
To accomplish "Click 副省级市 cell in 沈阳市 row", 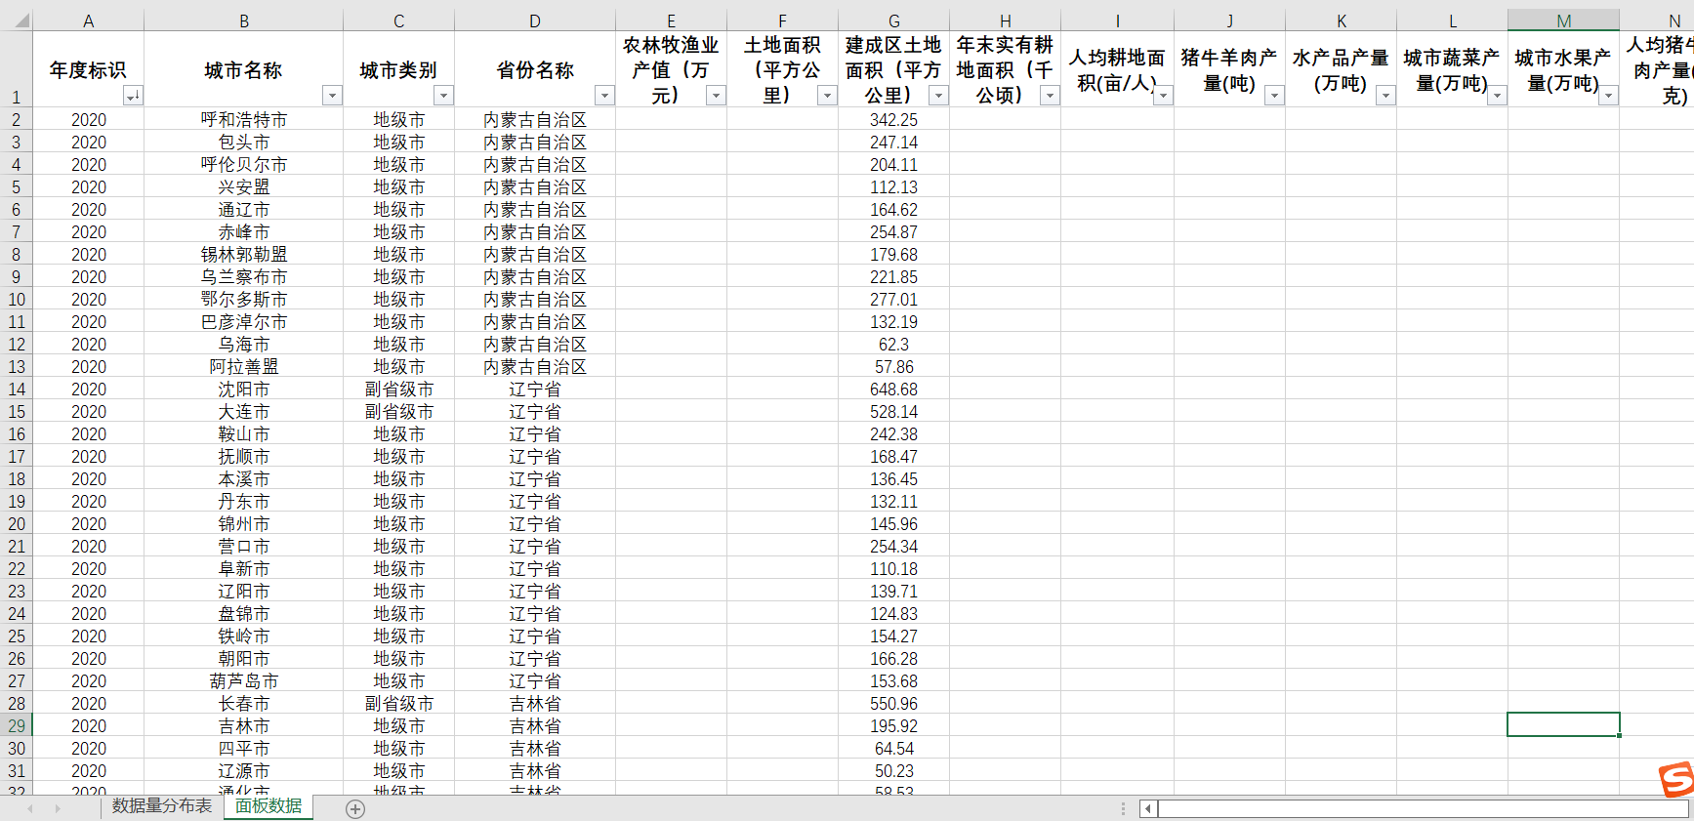I will click(398, 390).
